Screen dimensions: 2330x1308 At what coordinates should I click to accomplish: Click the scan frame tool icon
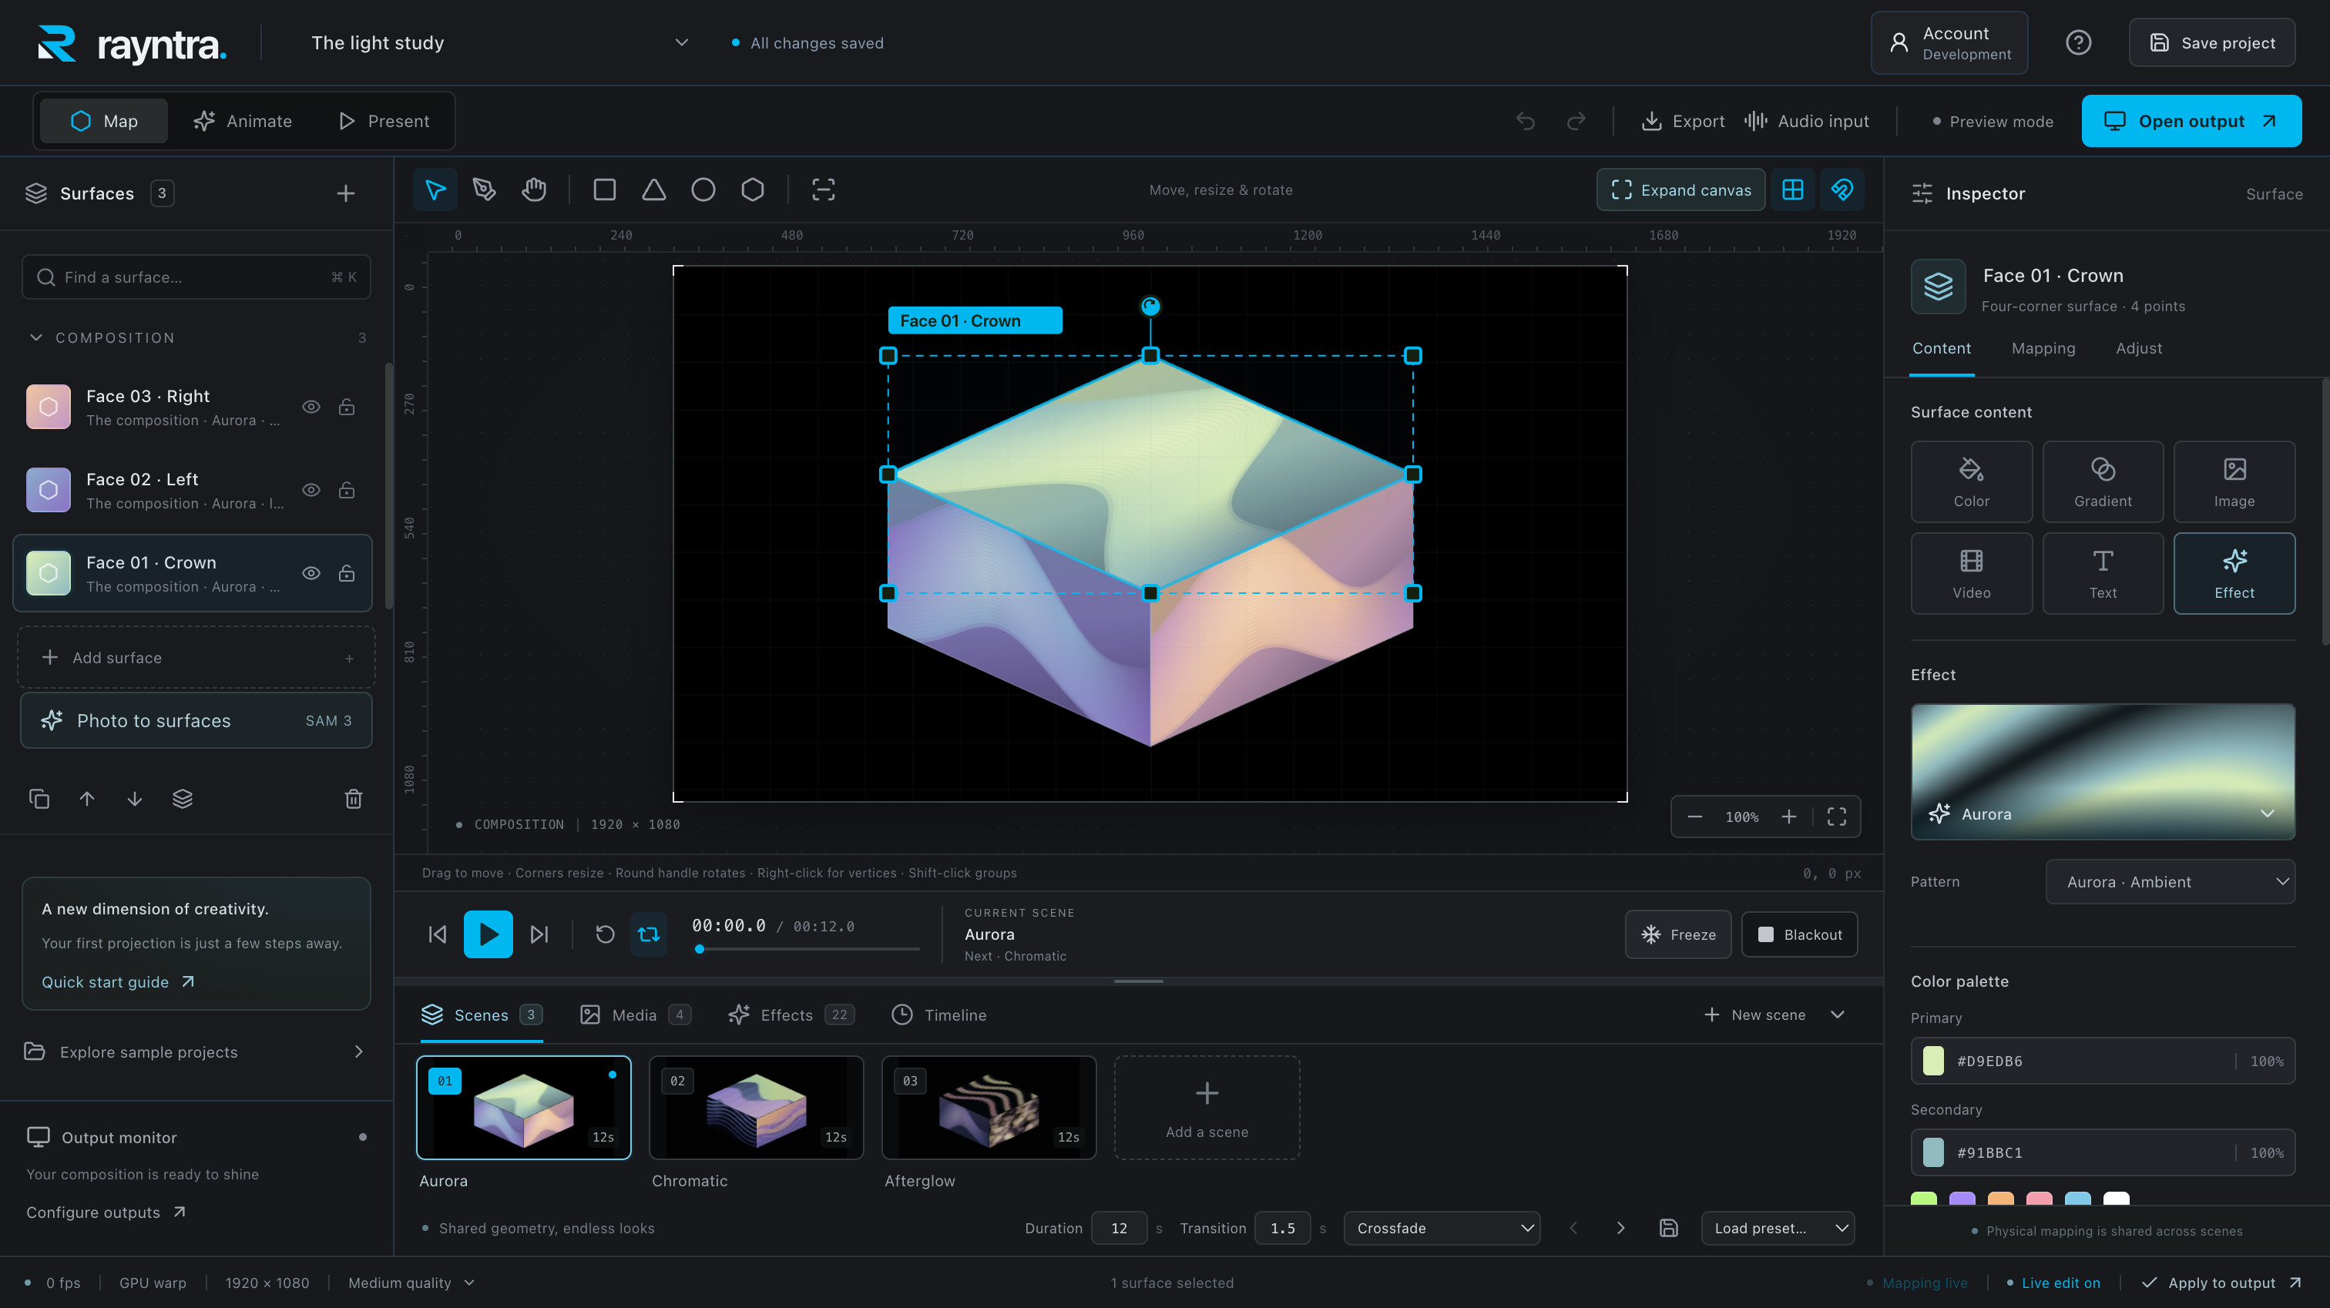(x=823, y=190)
